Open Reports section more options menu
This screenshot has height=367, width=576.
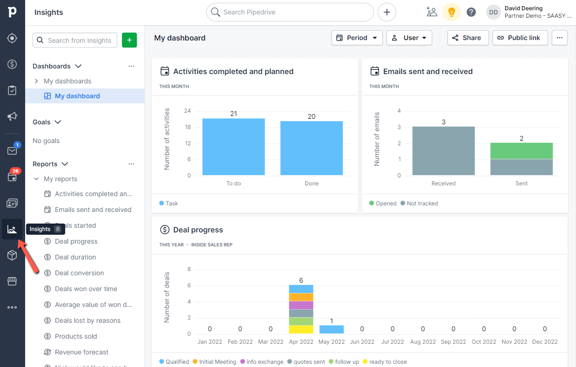point(131,164)
